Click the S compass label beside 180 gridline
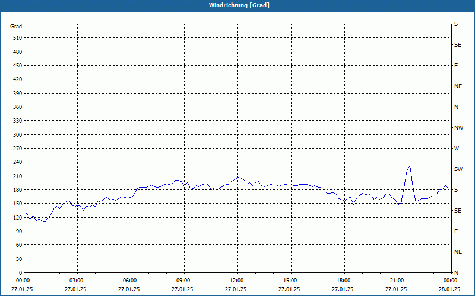Viewport: 475px width, 296px height. pyautogui.click(x=456, y=189)
